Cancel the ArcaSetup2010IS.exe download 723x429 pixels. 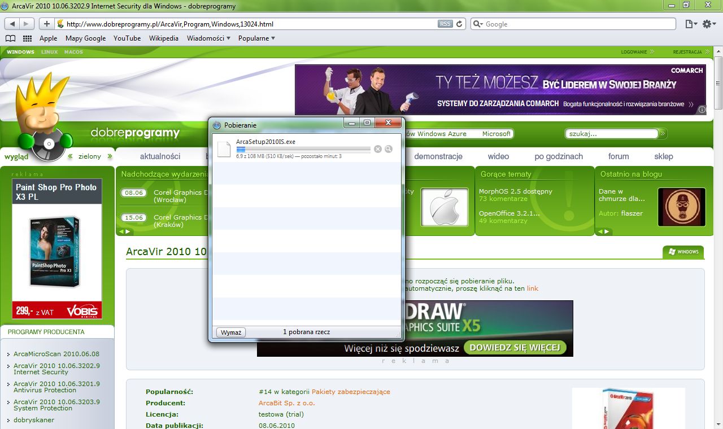pos(378,149)
